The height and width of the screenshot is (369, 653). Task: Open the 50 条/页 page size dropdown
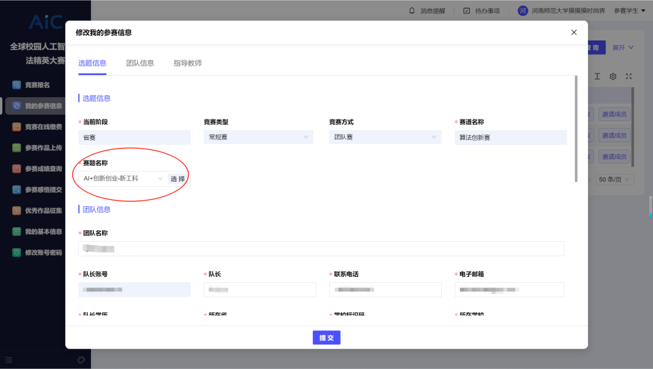[x=615, y=179]
